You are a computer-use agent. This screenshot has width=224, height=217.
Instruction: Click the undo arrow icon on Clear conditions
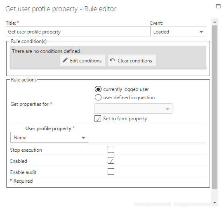[x=113, y=60]
